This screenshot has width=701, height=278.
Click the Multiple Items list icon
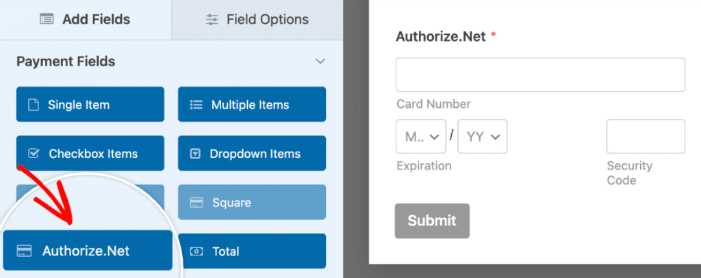pyautogui.click(x=196, y=105)
